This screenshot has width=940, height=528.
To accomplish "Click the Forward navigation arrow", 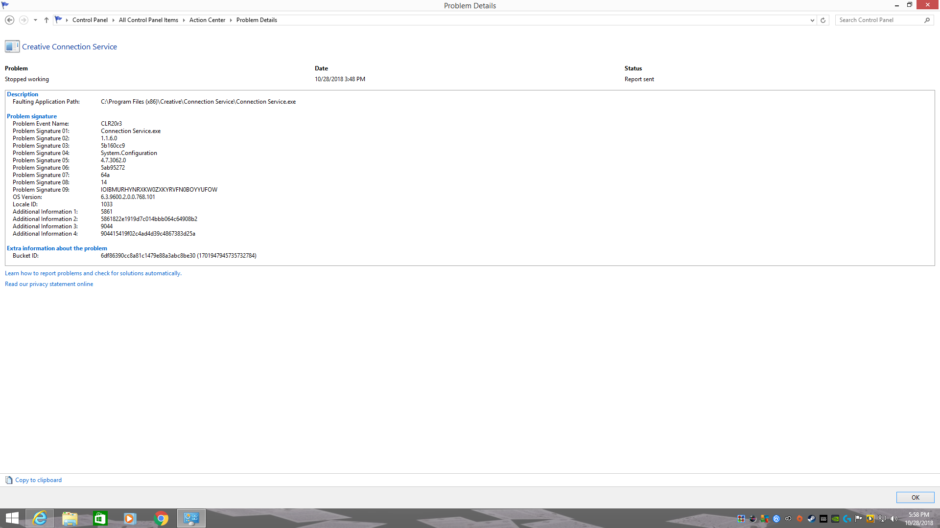I will [23, 20].
